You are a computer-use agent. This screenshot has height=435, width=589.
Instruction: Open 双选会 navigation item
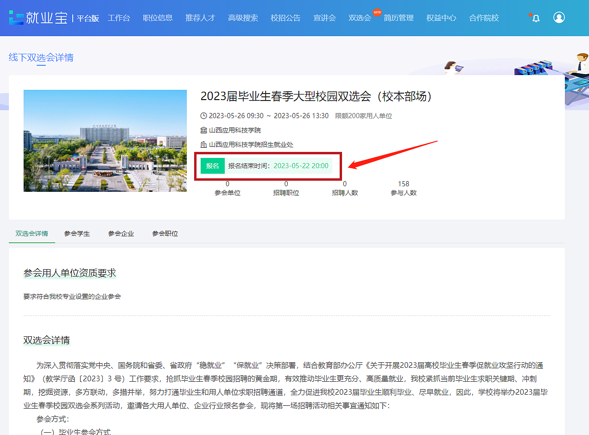(360, 18)
